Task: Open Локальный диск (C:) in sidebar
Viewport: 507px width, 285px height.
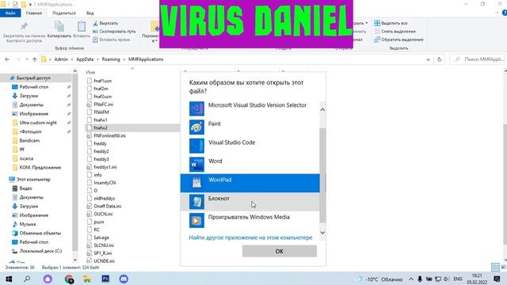Action: point(40,251)
